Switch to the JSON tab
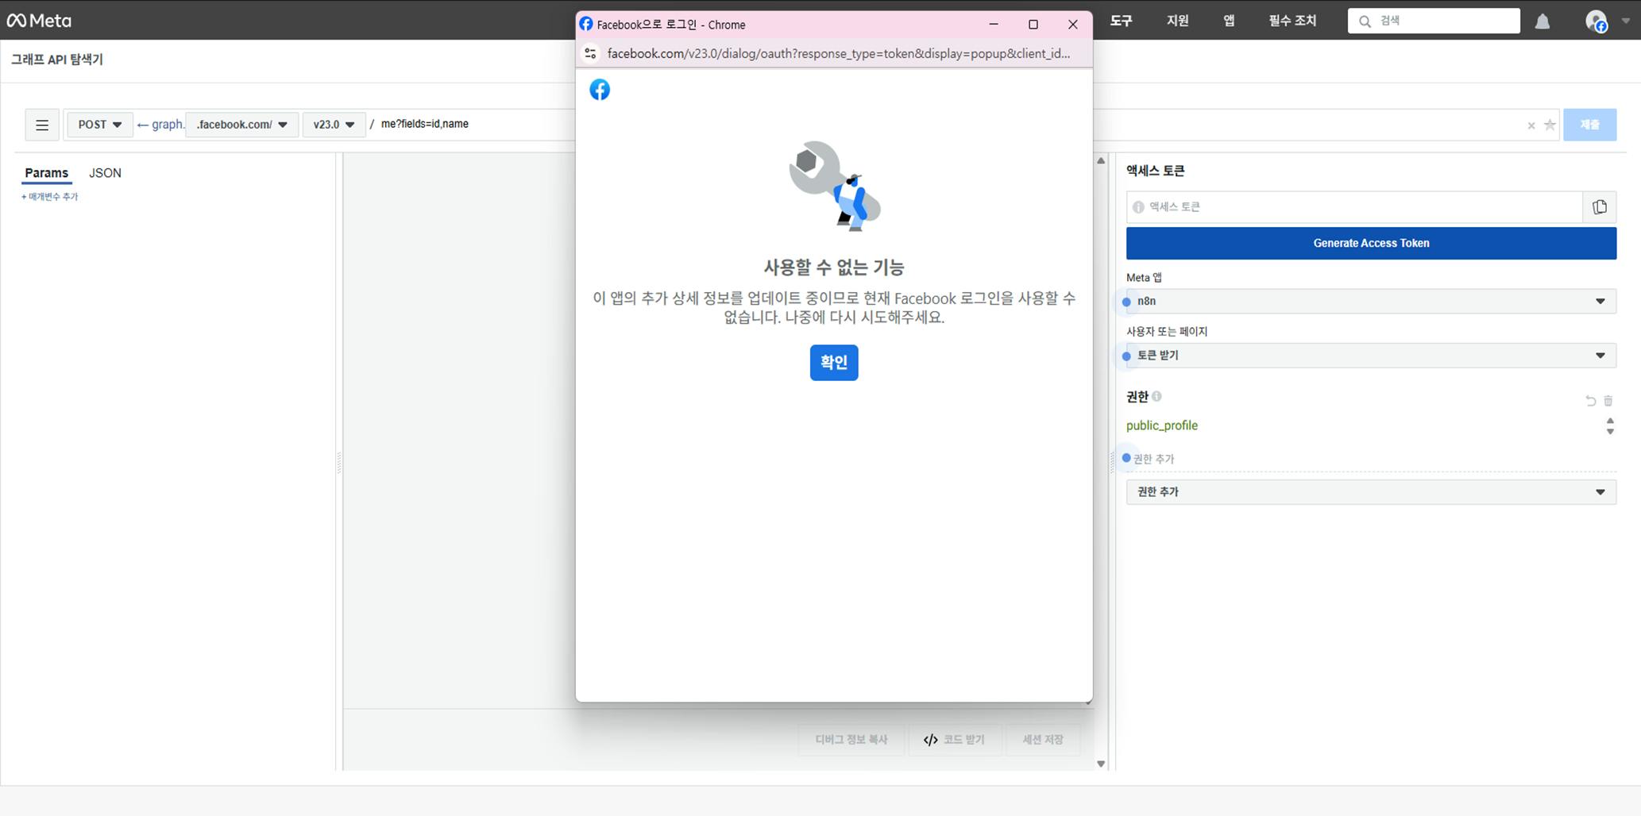The image size is (1641, 816). [x=105, y=173]
